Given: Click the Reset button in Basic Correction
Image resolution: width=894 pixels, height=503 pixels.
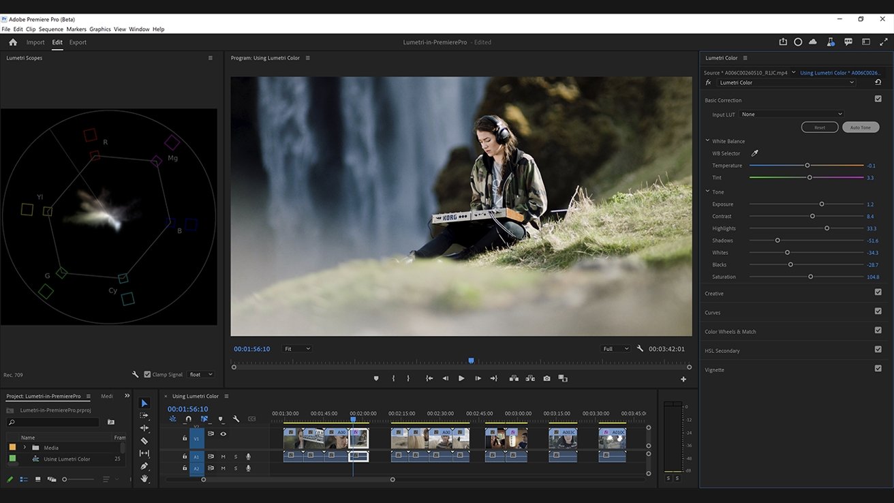Looking at the screenshot, I should click(819, 127).
